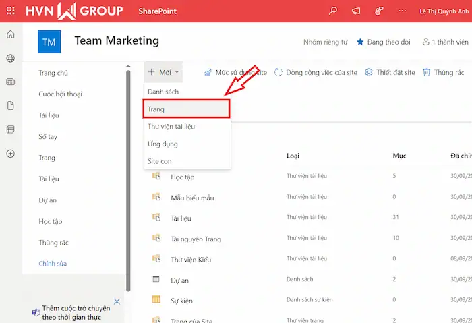Open the header more options ellipsis
Viewport: 472px width, 323px height.
pyautogui.click(x=403, y=11)
